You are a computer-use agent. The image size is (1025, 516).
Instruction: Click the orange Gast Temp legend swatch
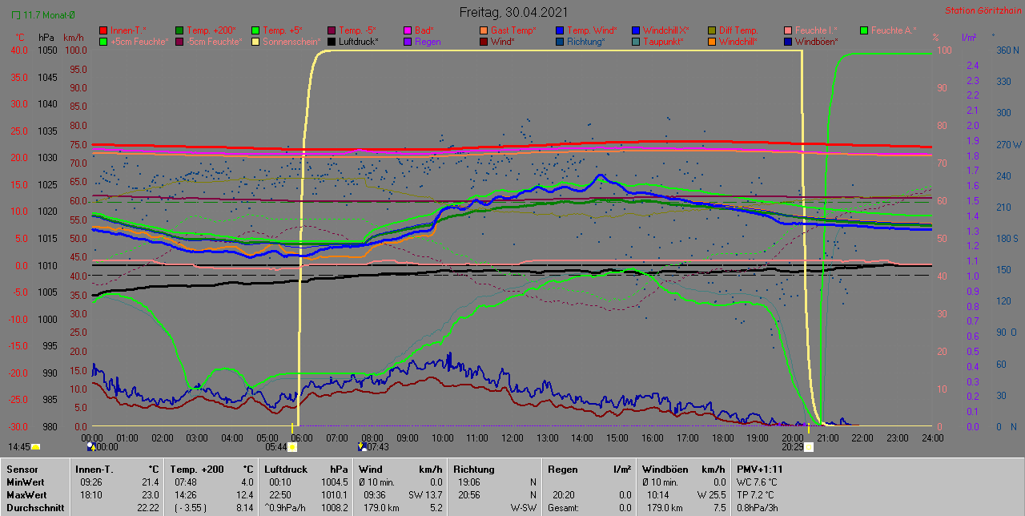484,30
